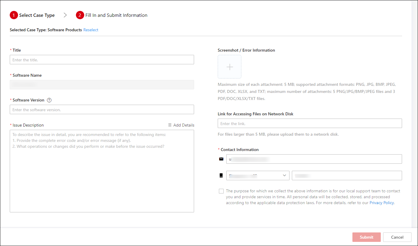Click the Issue Description text area

[102, 171]
